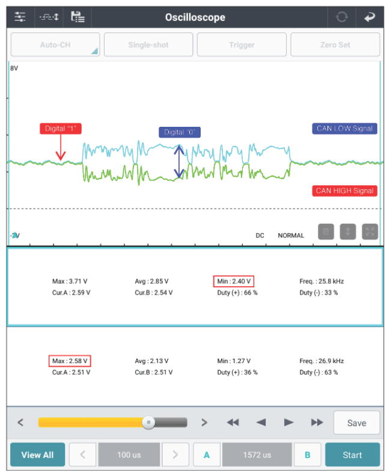The width and height of the screenshot is (390, 476).
Task: Select cursor A button
Action: pyautogui.click(x=207, y=454)
